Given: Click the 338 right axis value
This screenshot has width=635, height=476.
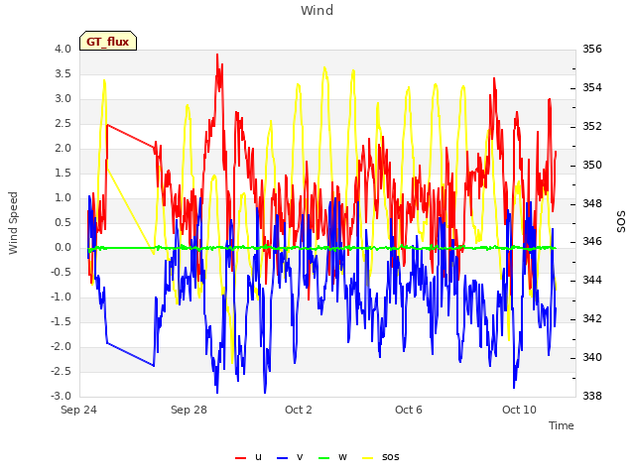Looking at the screenshot, I should [x=592, y=396].
